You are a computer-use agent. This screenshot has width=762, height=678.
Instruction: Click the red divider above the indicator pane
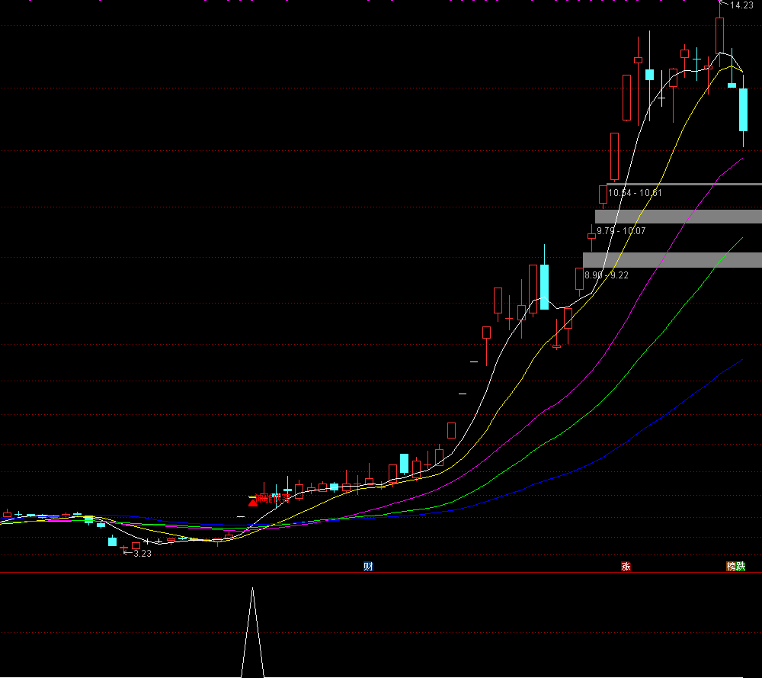[x=381, y=572]
